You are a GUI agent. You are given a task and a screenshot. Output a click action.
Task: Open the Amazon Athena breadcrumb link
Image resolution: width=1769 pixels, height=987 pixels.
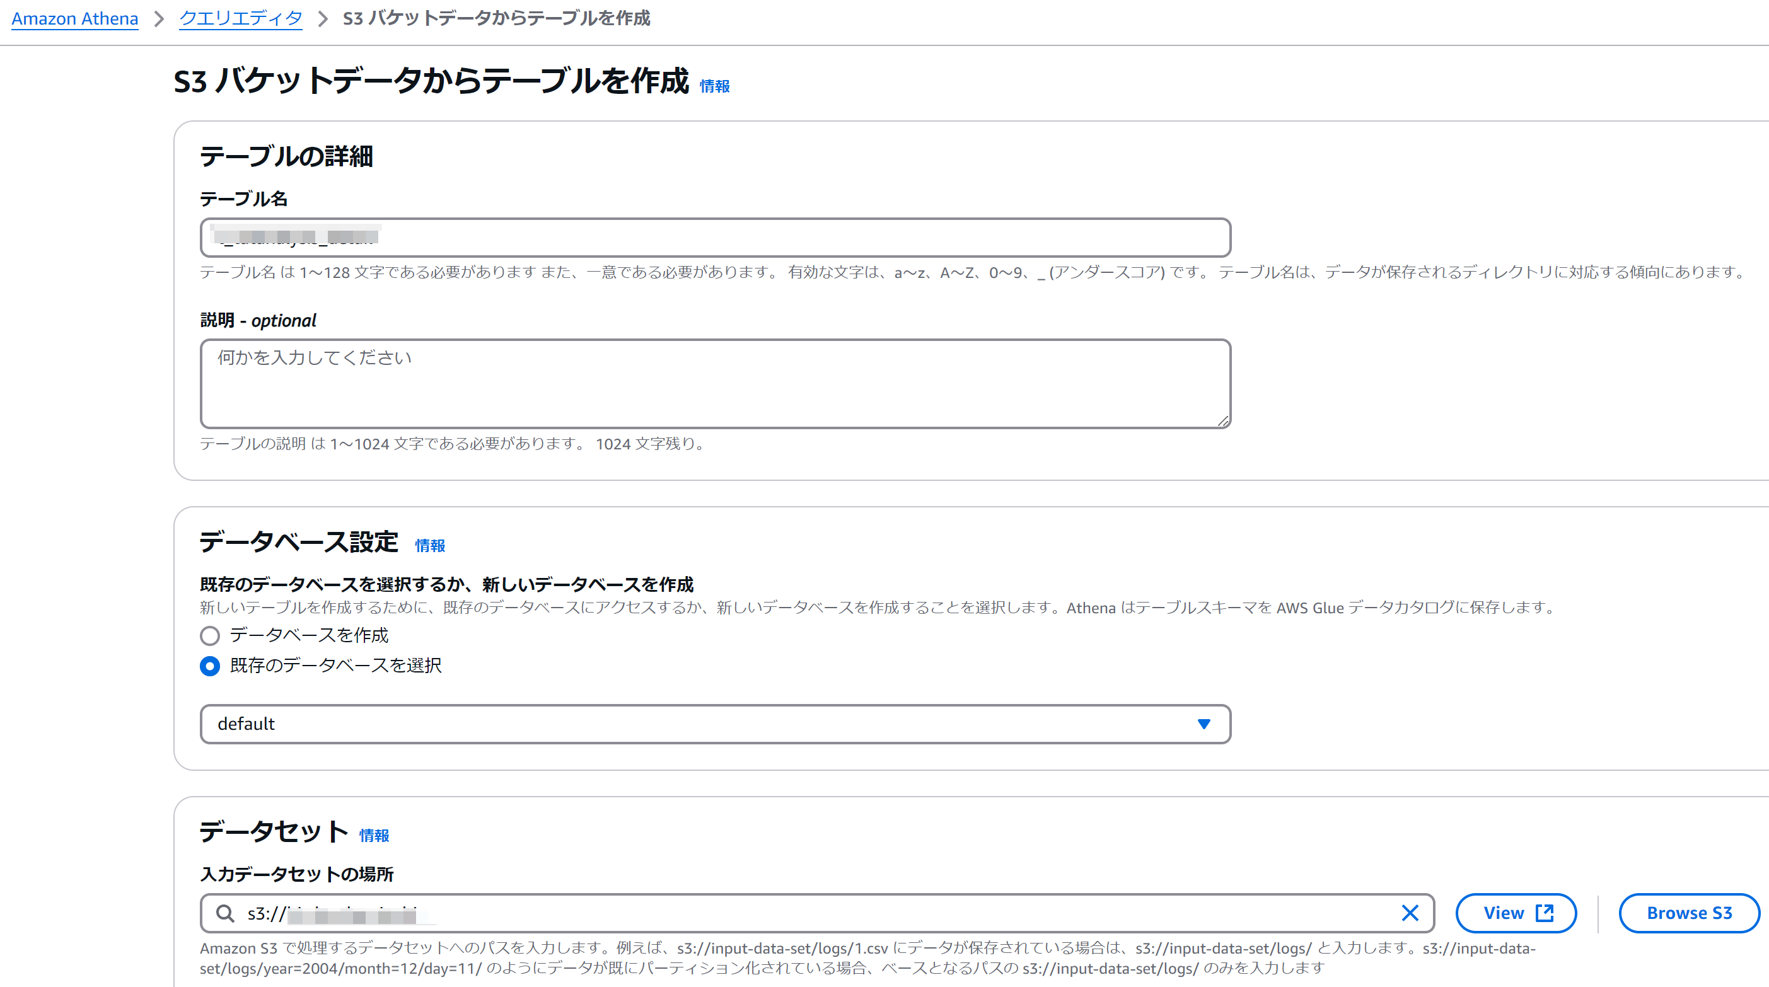click(x=75, y=18)
